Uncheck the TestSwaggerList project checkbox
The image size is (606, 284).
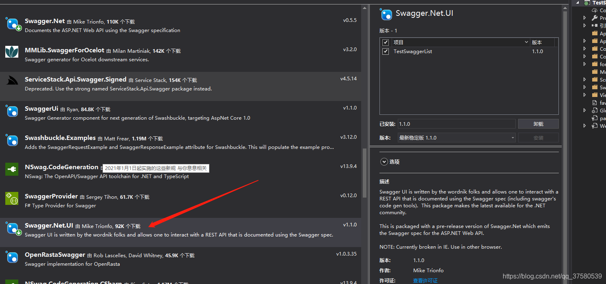coord(386,52)
